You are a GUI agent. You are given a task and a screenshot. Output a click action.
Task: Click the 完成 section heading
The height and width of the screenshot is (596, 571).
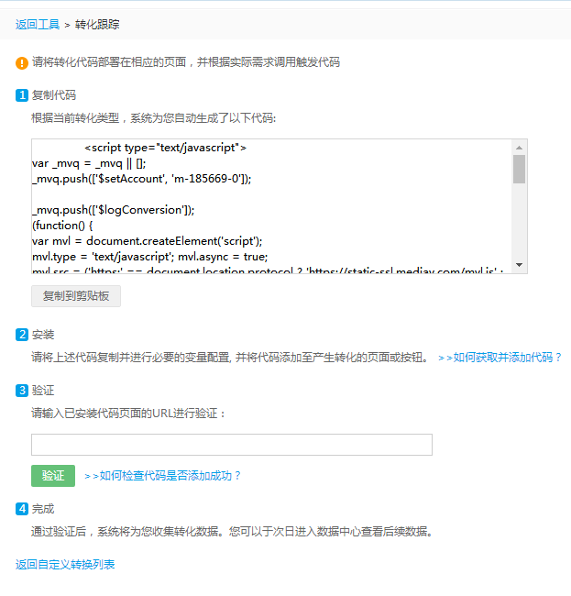43,509
